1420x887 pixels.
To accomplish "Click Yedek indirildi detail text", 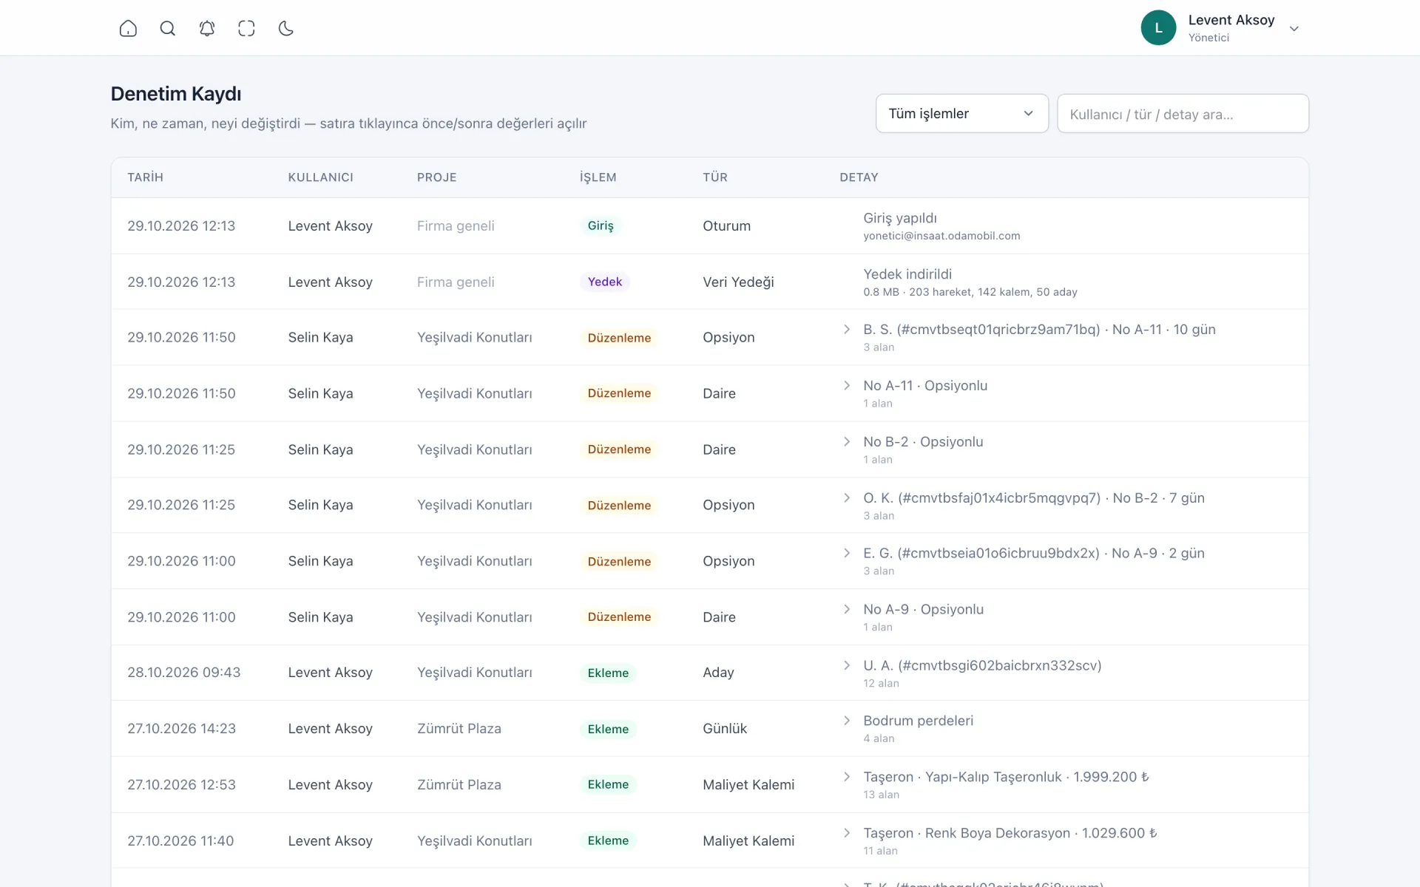I will (x=907, y=274).
